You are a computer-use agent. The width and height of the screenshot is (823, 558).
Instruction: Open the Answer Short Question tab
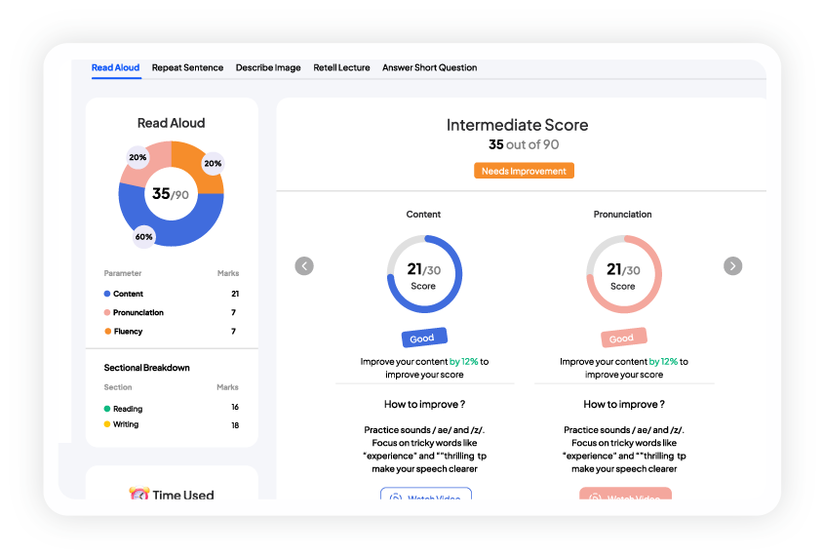click(429, 67)
